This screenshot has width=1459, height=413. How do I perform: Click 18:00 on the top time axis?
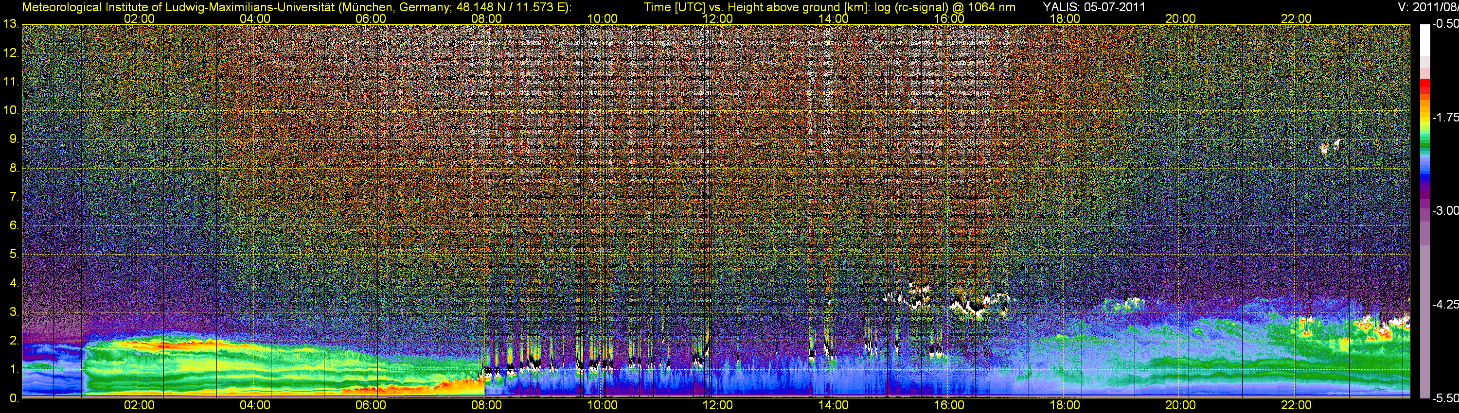click(1065, 18)
